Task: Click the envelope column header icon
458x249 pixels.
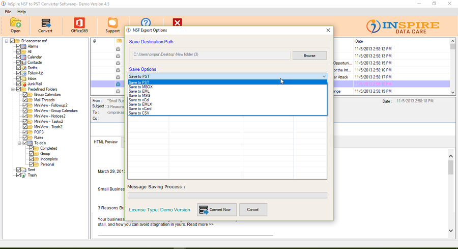Action: pyautogui.click(x=119, y=41)
